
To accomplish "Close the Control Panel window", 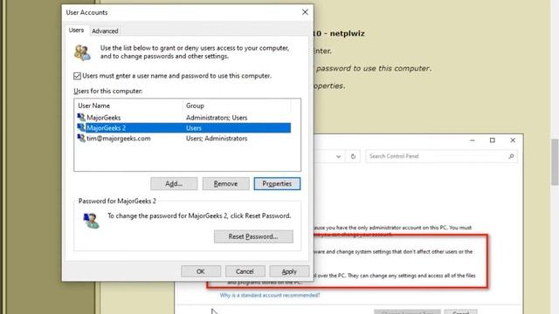I will pos(513,140).
